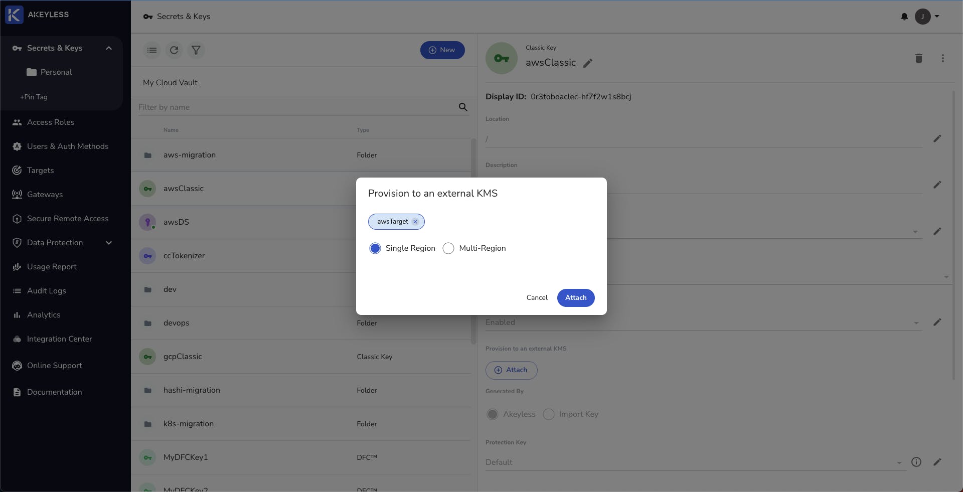The width and height of the screenshot is (963, 492).
Task: Expand the Data Protection section
Action: click(108, 243)
